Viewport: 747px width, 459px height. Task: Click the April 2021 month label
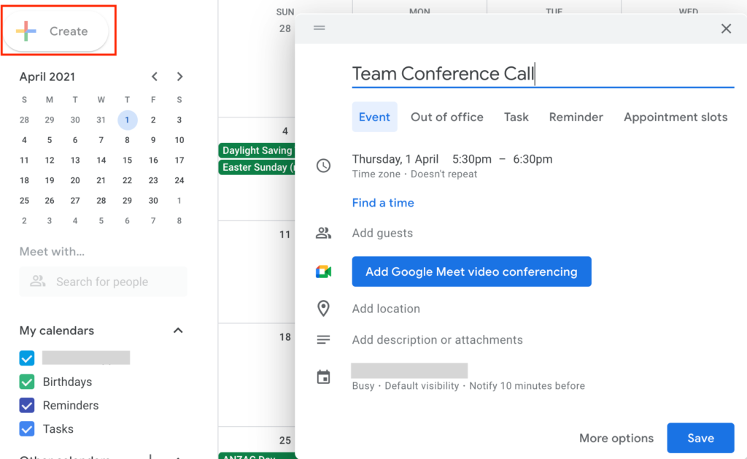[47, 77]
